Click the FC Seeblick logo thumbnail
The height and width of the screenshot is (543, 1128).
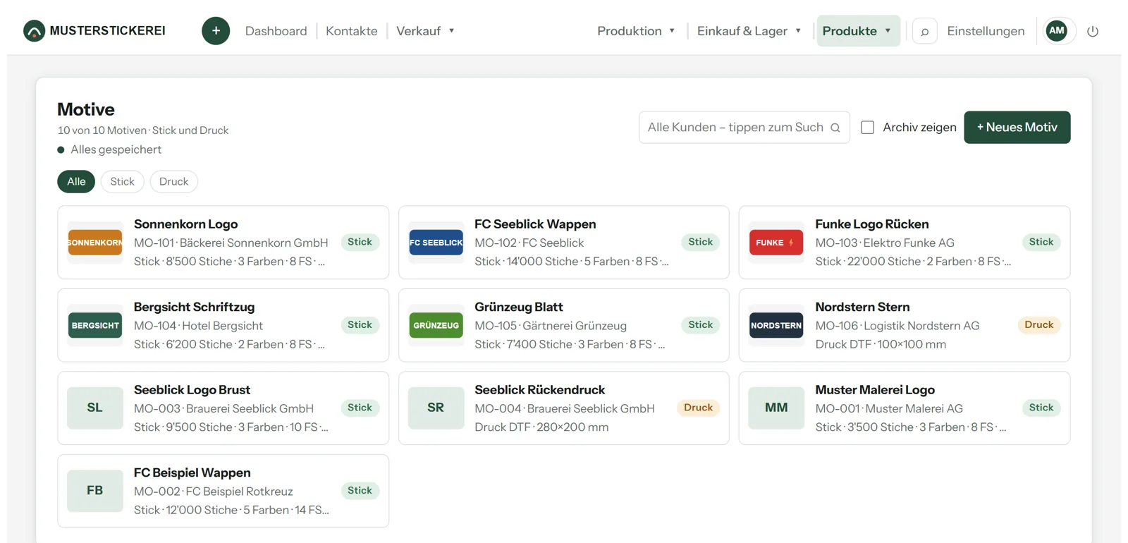(436, 243)
